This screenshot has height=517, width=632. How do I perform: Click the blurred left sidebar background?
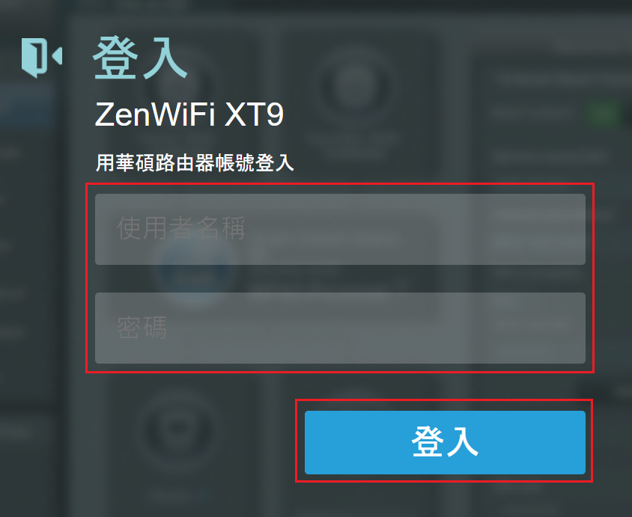click(28, 282)
